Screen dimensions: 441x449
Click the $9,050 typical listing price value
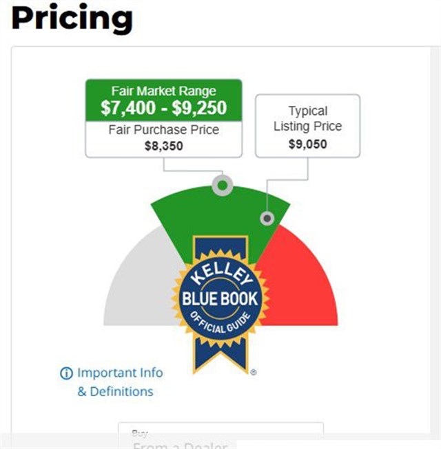(x=307, y=144)
